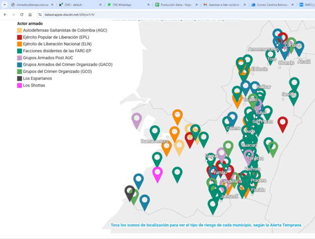
Task: Select the orange pin north of Buenaventura
Action: (177, 116)
